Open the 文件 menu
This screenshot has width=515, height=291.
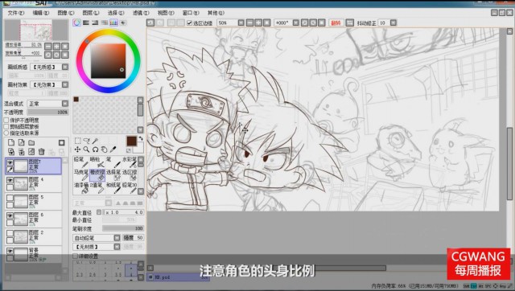tap(16, 13)
